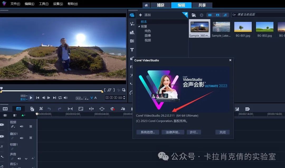Toggle show videos filter in library
Screen dimensions: 285x168
210,15
